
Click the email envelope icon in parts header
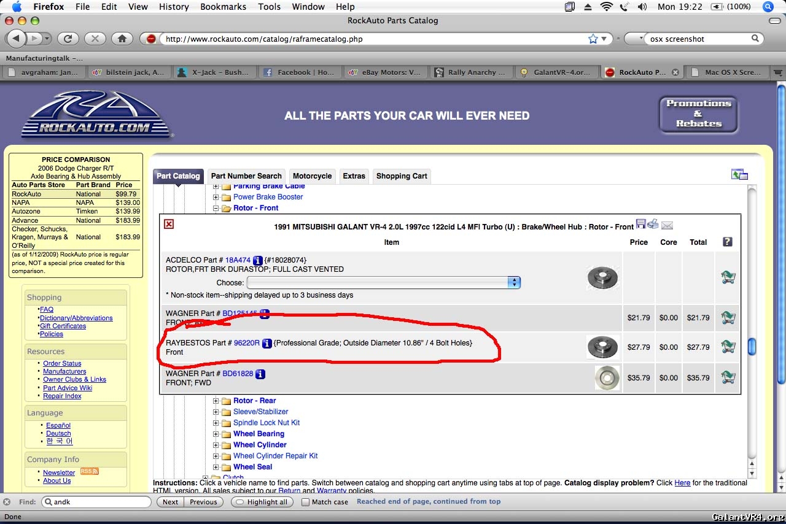(x=667, y=225)
